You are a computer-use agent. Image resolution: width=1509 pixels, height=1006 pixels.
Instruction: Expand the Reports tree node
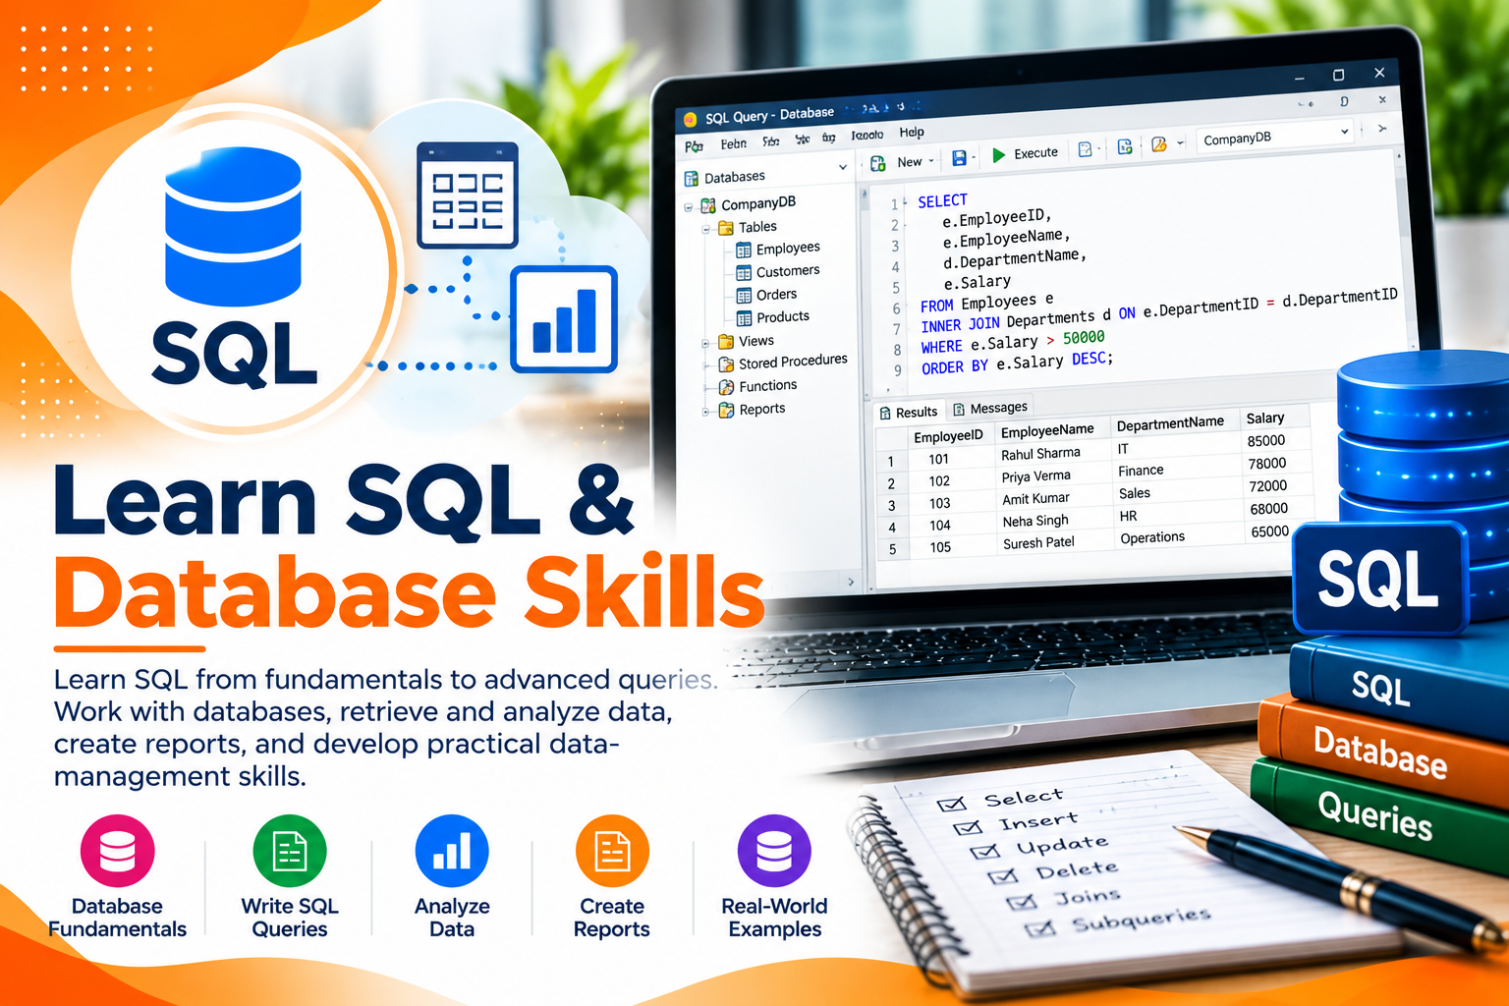705,412
